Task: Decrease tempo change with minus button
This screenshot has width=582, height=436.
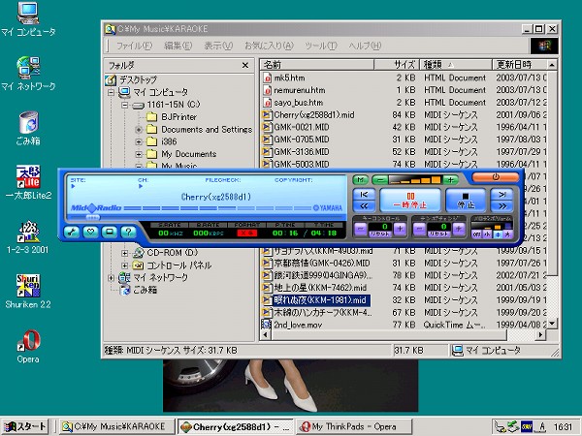Action: pos(420,229)
